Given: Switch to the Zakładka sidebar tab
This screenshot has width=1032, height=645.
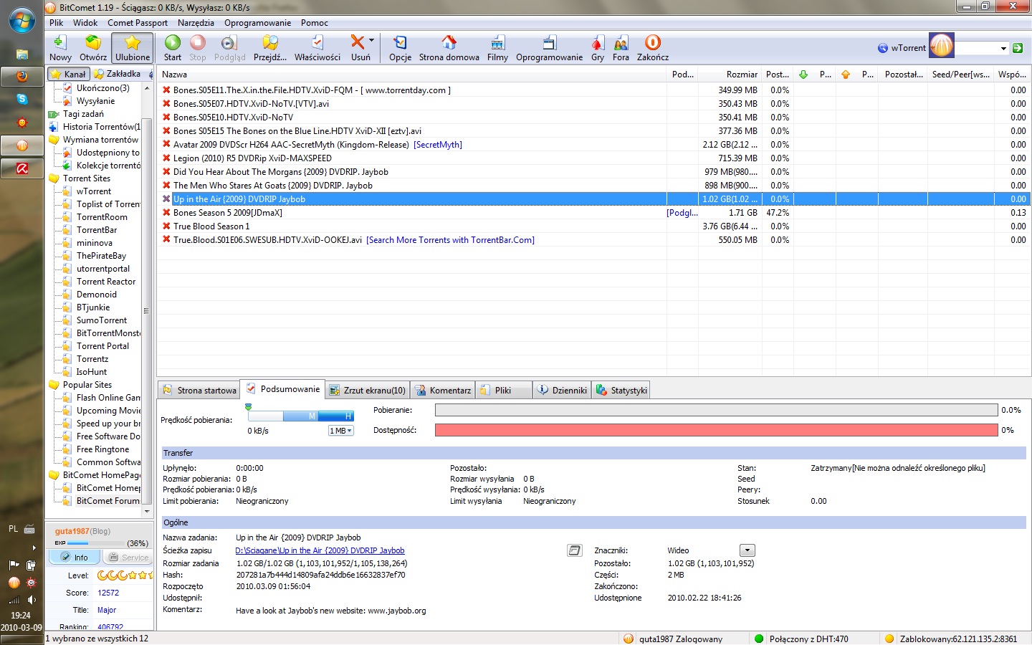Looking at the screenshot, I should click(118, 74).
